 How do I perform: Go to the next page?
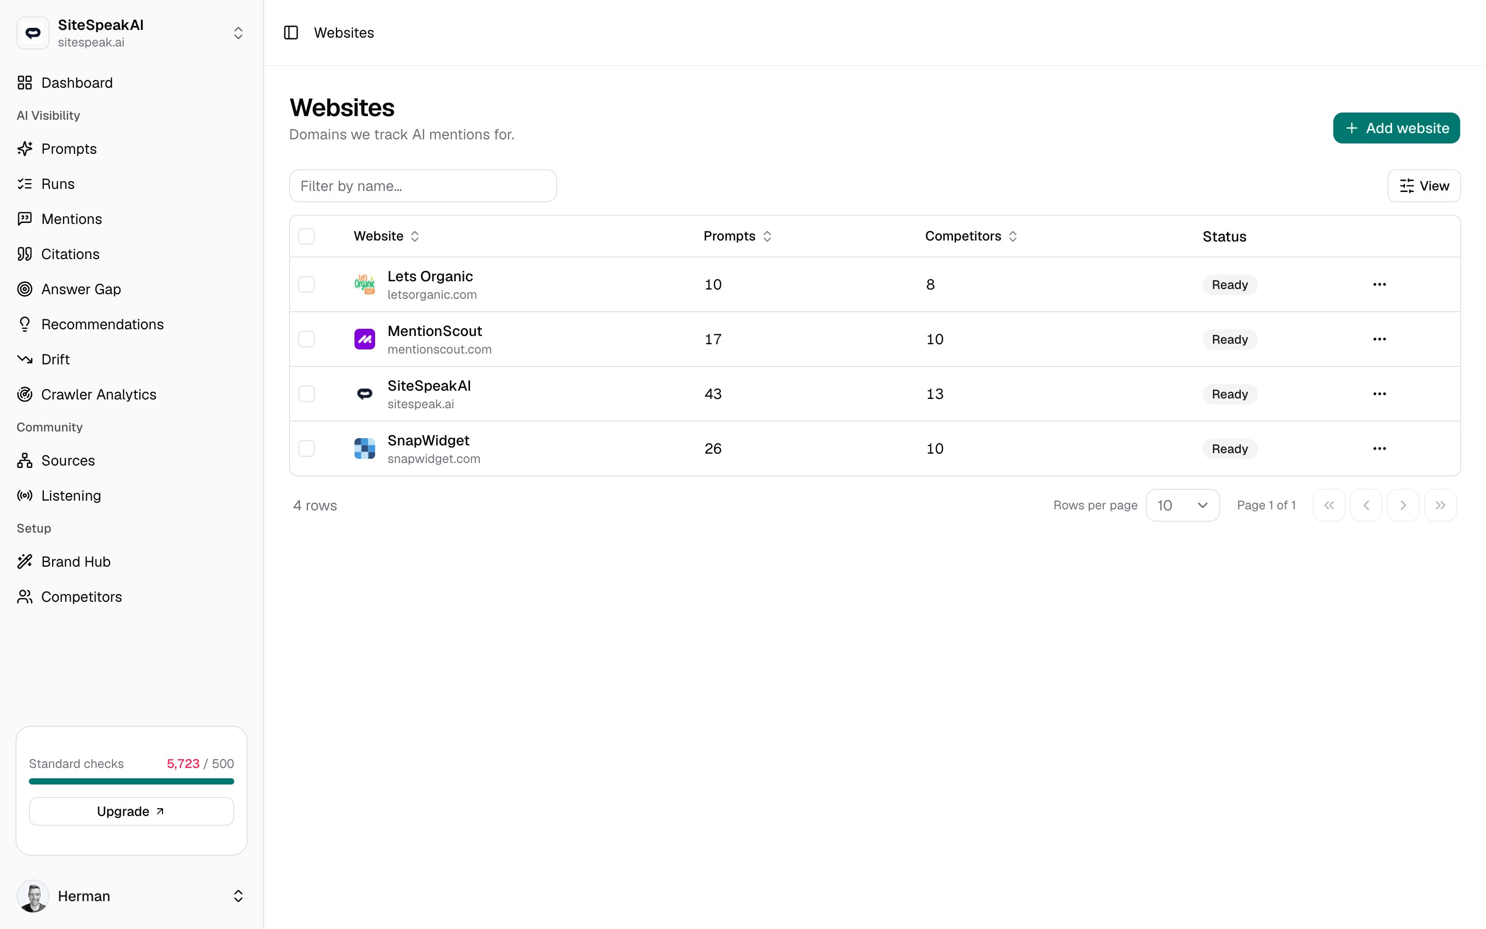(1403, 505)
